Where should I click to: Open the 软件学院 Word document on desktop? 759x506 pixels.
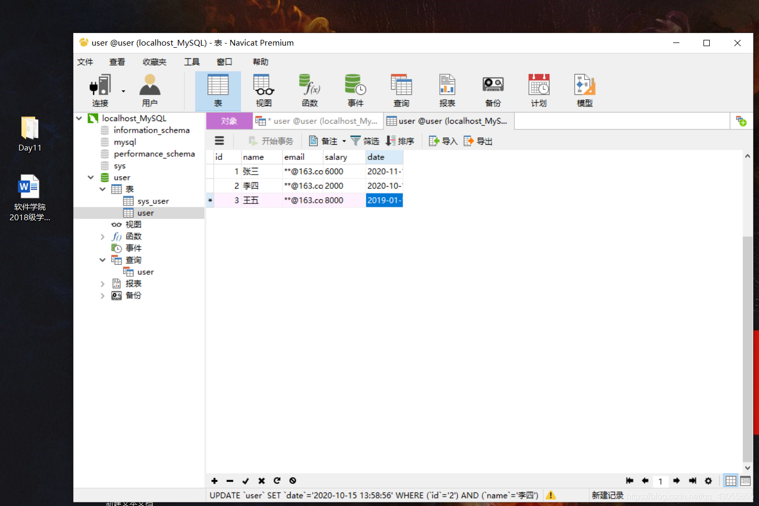(x=30, y=198)
